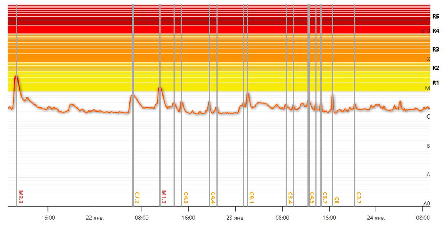Select the C7.2 flare marker label

[137, 198]
